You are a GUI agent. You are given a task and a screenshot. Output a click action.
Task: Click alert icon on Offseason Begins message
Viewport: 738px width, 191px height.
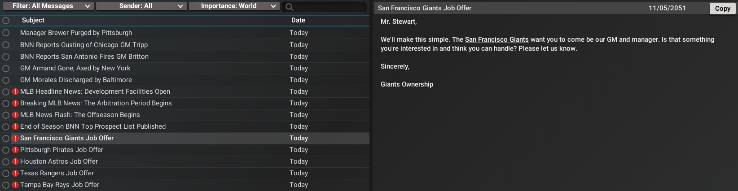15,115
